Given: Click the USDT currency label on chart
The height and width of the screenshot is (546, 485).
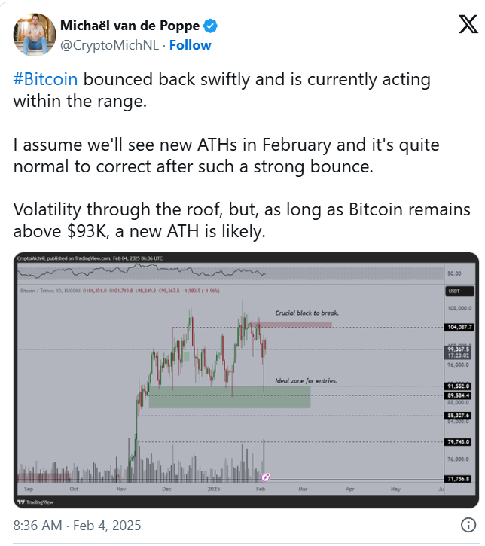Looking at the screenshot, I should click(x=459, y=291).
